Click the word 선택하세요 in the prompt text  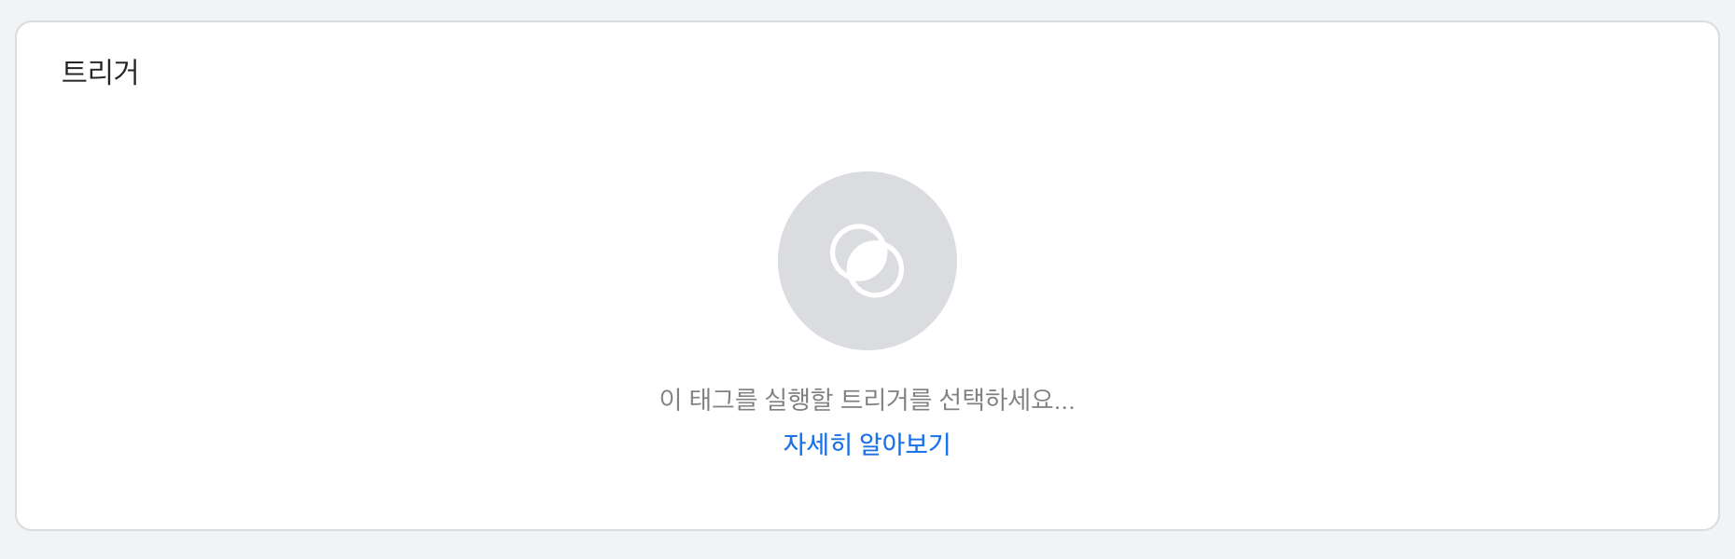(996, 400)
